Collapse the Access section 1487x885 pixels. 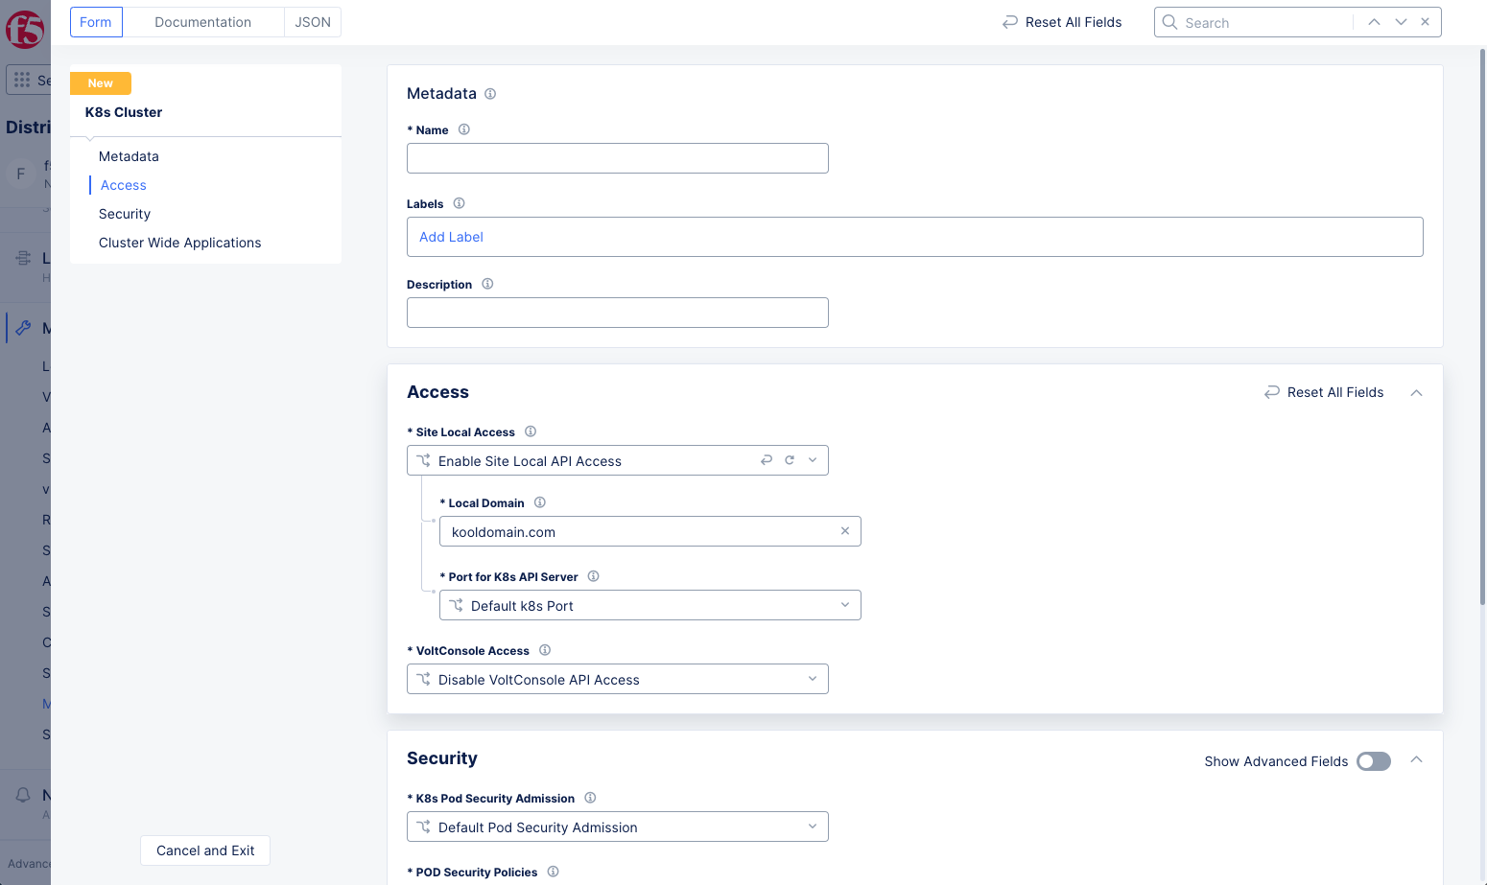(x=1416, y=393)
